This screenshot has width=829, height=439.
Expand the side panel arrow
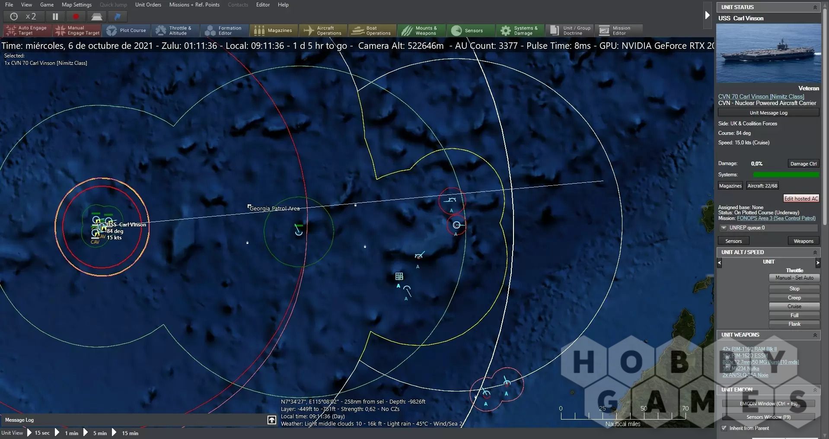pyautogui.click(x=707, y=15)
